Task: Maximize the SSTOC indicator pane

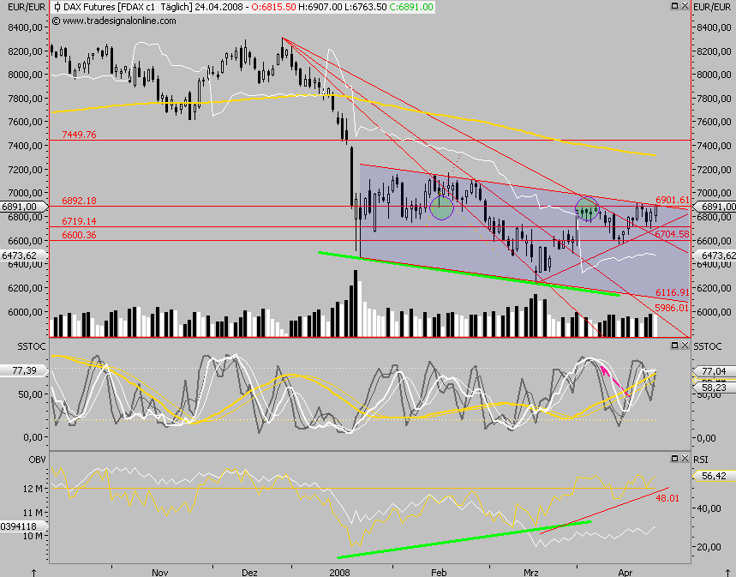Action: pos(674,346)
